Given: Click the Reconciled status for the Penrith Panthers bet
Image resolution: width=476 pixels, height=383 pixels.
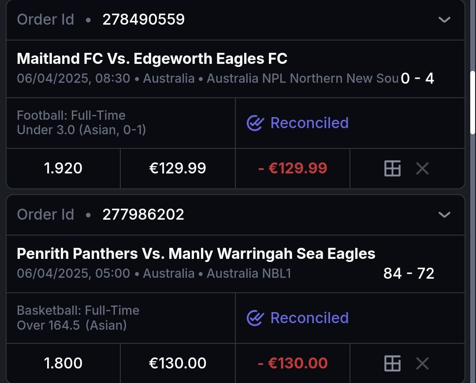Looking at the screenshot, I should 309,318.
